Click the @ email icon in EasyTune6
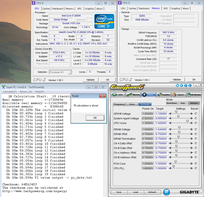The width and height of the screenshot is (204, 197). tap(181, 85)
